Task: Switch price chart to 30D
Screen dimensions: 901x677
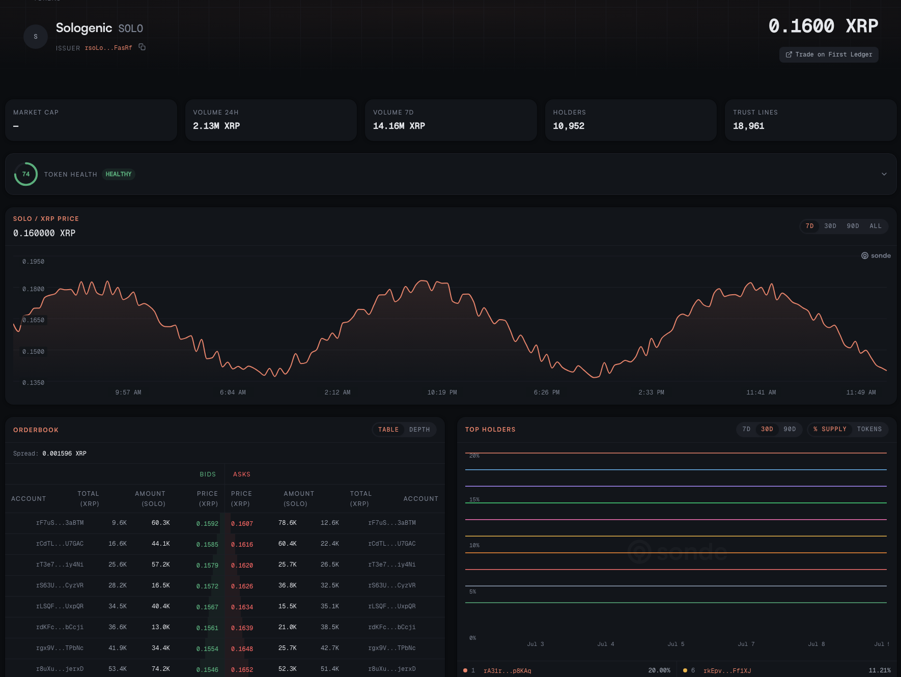Action: point(830,226)
